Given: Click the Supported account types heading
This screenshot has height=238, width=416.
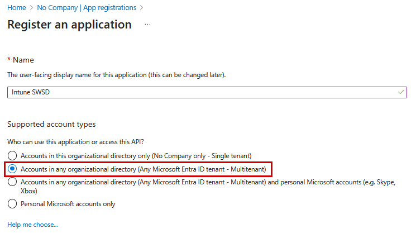Looking at the screenshot, I should point(51,124).
